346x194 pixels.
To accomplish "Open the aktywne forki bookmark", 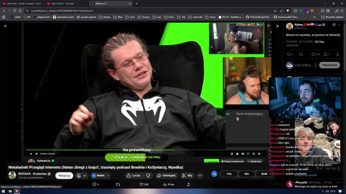I will (42, 17).
